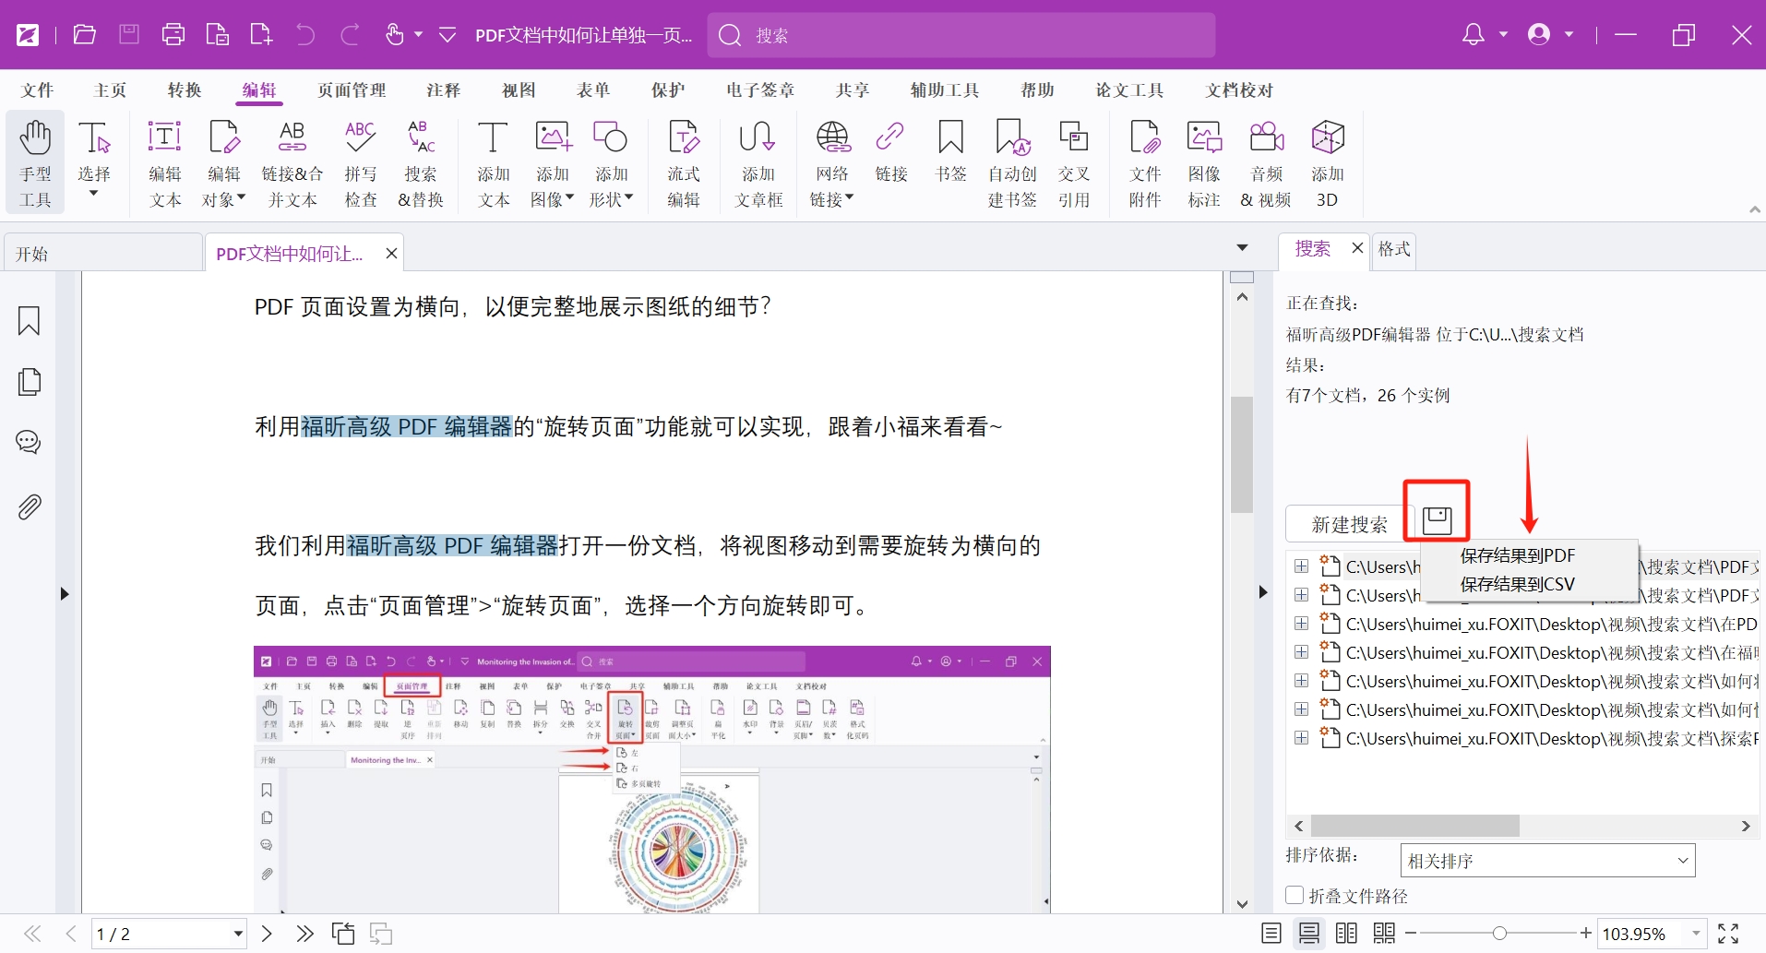Screen dimensions: 1766x953
Task: Jump to the last page
Action: (304, 934)
